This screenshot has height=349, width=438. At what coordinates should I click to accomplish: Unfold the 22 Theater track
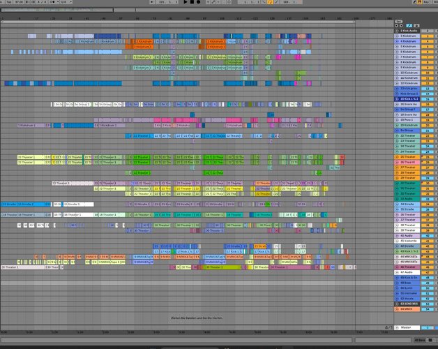pos(397,135)
